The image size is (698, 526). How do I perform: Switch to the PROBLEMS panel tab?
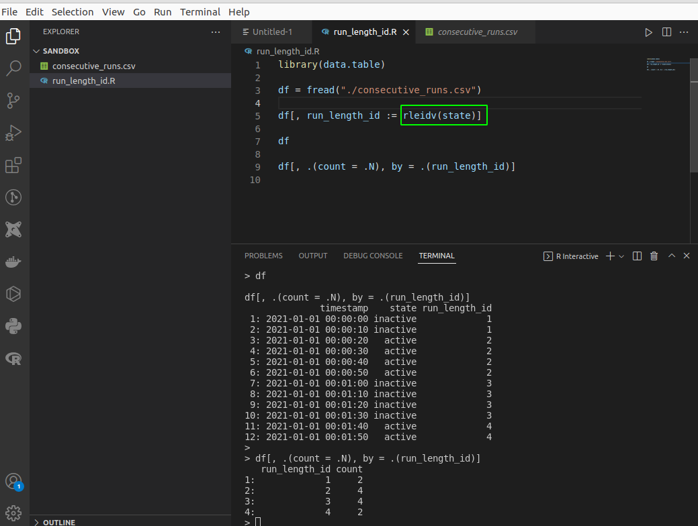263,256
